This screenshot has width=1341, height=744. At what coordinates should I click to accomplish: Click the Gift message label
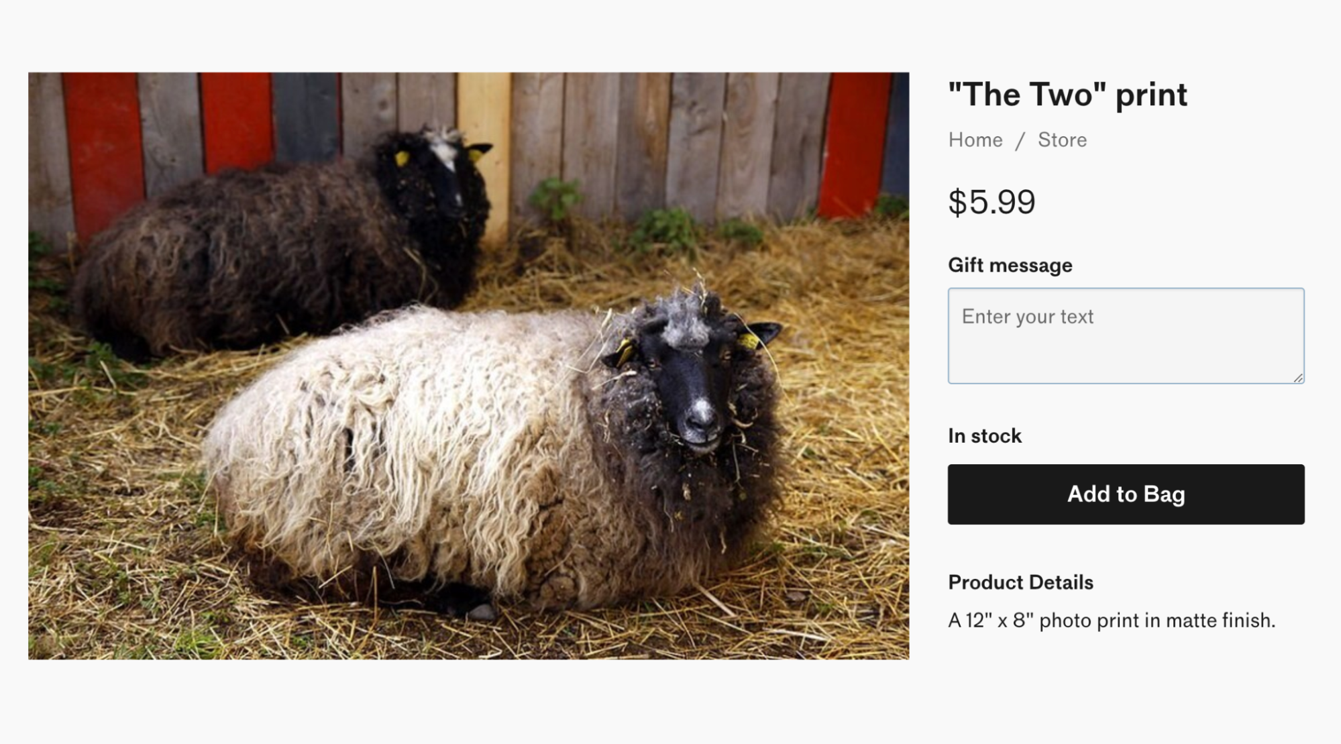(1010, 265)
